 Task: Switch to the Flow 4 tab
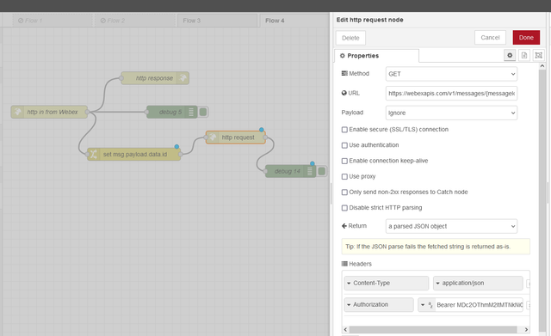[294, 21]
